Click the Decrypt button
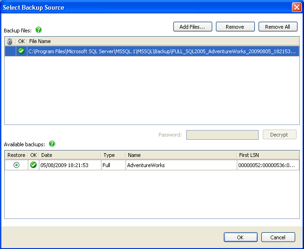304x249 pixels. (x=279, y=135)
